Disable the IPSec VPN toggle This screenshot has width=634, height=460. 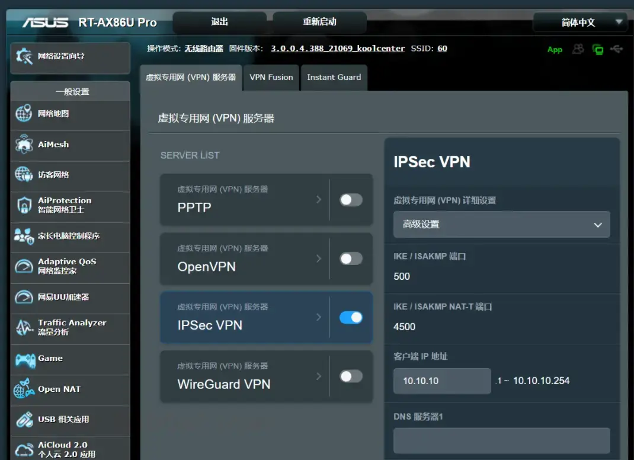click(351, 318)
